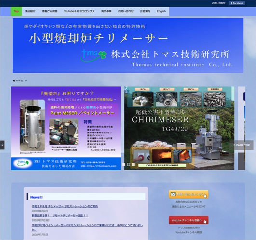Open the Facebook link in the header
256x240 pixels.
pos(237,3)
